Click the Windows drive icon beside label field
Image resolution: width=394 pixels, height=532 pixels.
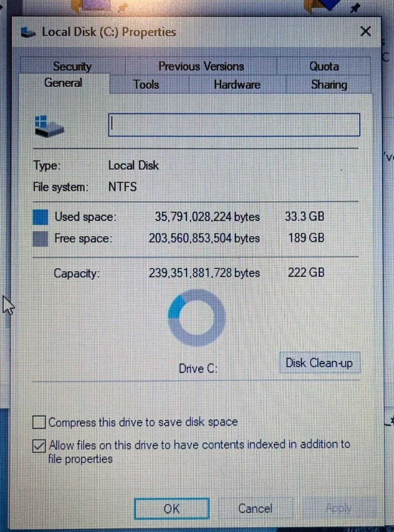[x=49, y=126]
